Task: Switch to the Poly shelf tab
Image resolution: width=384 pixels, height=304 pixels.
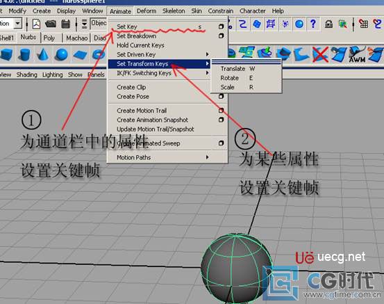Action: click(49, 38)
